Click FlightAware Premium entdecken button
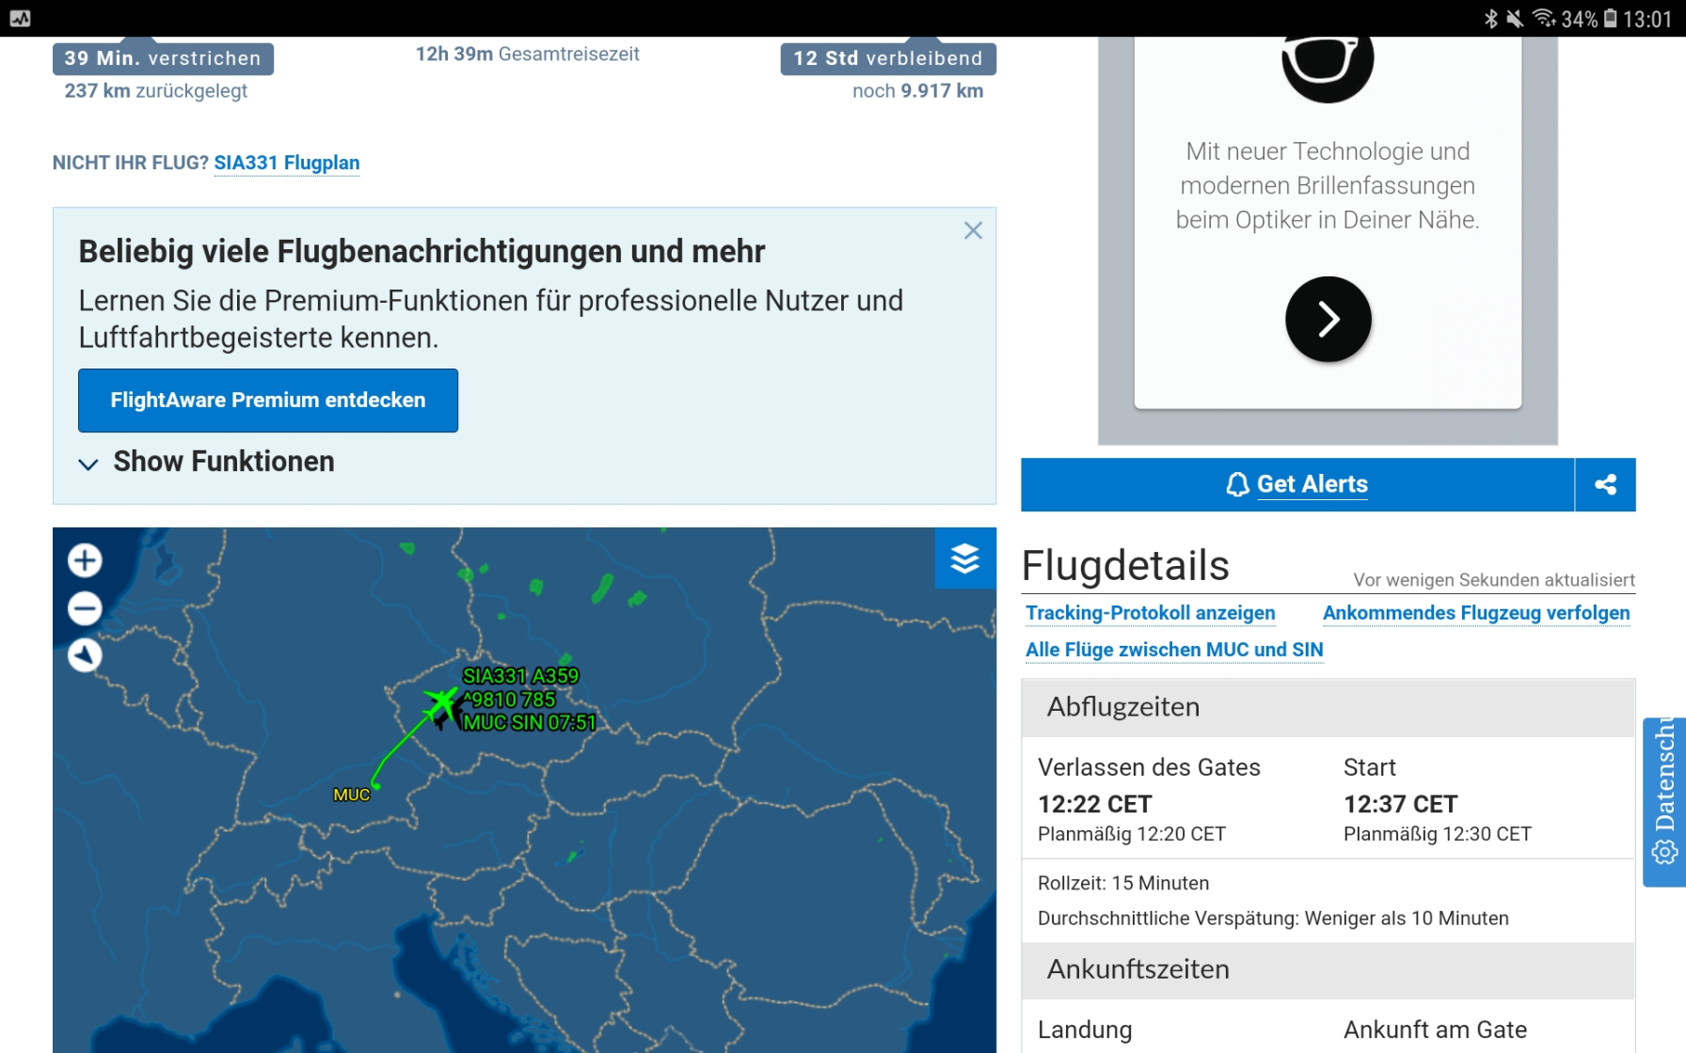Viewport: 1686px width, 1053px height. point(268,401)
